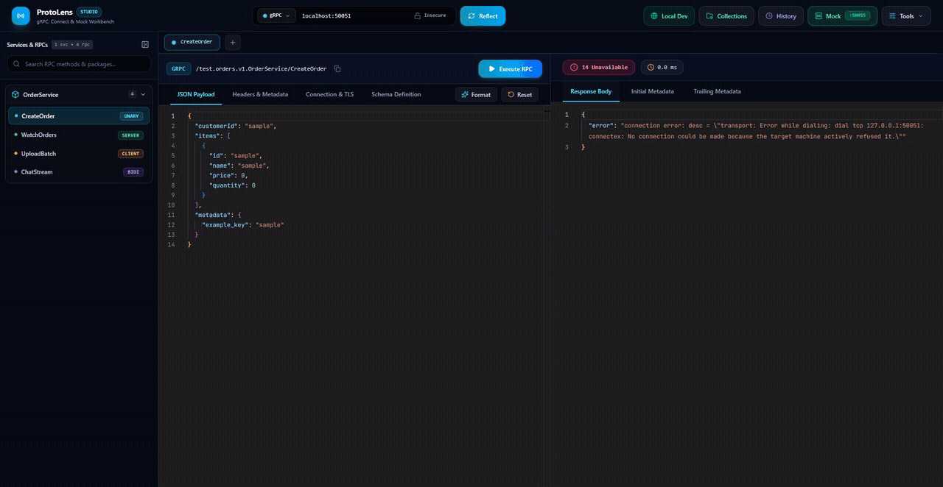The image size is (943, 487).
Task: Click the UNARY badge on CreateOrder
Action: (131, 115)
